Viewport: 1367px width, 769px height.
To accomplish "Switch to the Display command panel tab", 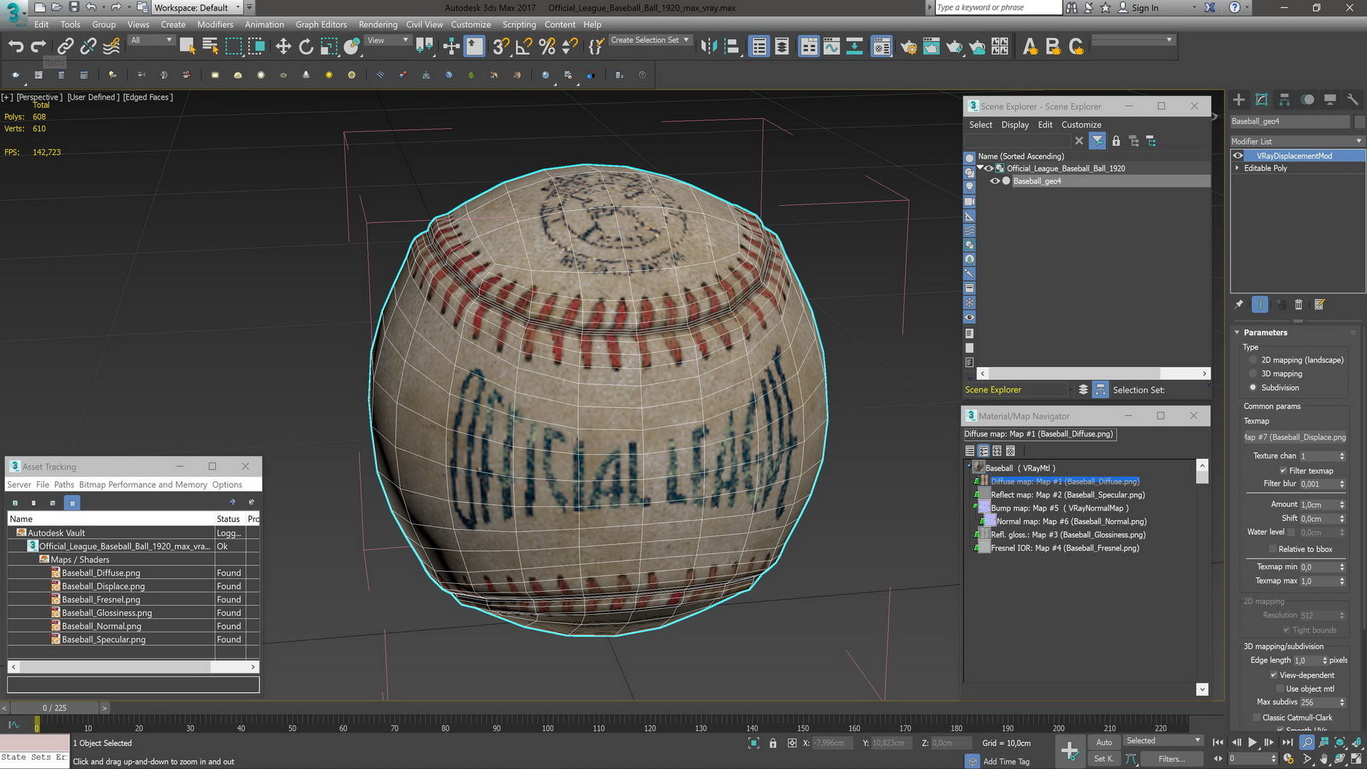I will click(x=1330, y=100).
